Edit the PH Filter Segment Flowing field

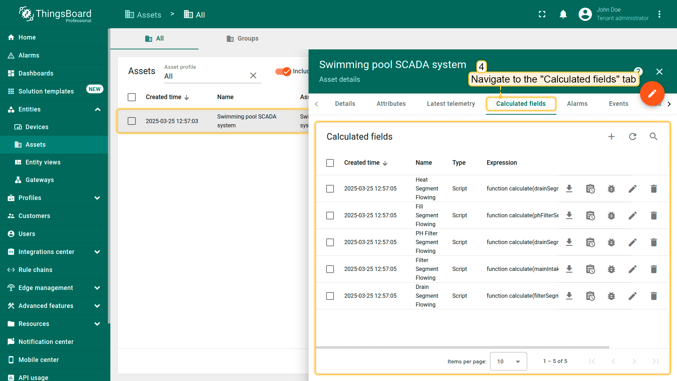(x=633, y=242)
